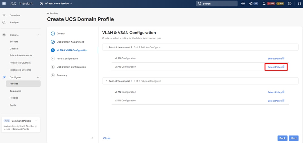Select Profiles in the sidebar
This screenshot has height=143, width=303.
pyautogui.click(x=23, y=83)
